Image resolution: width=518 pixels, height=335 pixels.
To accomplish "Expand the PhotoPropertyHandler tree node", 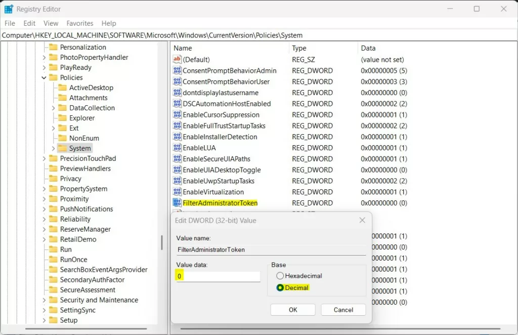I will coord(44,58).
